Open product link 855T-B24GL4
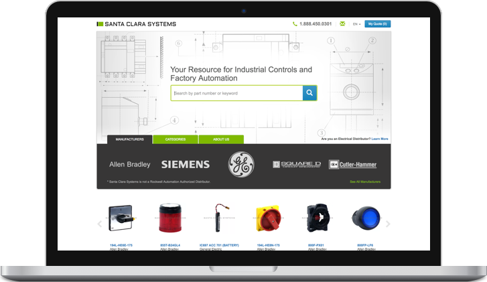The height and width of the screenshot is (282, 487). point(170,245)
